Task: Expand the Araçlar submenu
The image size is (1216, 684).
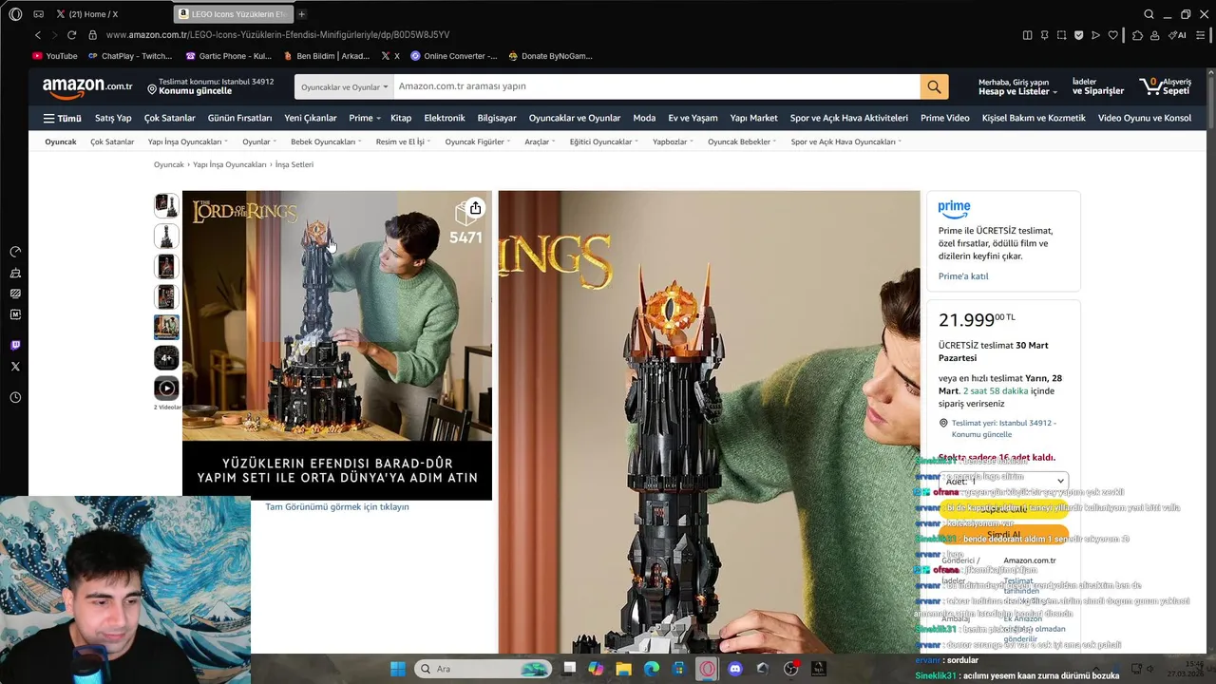Action: 540,142
